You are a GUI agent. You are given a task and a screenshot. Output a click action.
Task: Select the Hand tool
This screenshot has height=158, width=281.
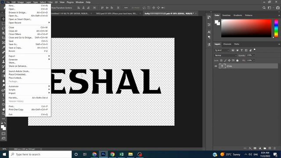click(x=4, y=109)
